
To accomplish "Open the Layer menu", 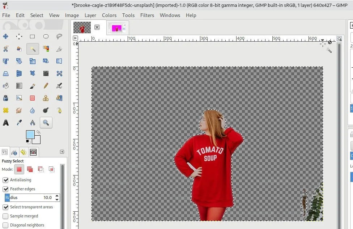I will (x=90, y=15).
